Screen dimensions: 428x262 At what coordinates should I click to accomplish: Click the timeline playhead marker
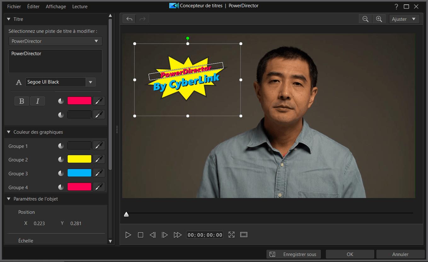click(126, 214)
